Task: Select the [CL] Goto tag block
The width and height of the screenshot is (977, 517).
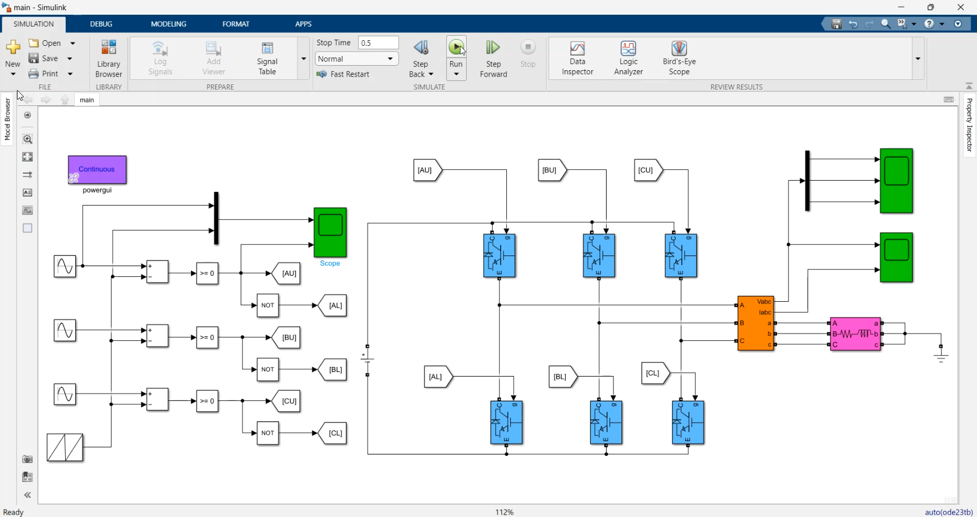Action: coord(332,433)
